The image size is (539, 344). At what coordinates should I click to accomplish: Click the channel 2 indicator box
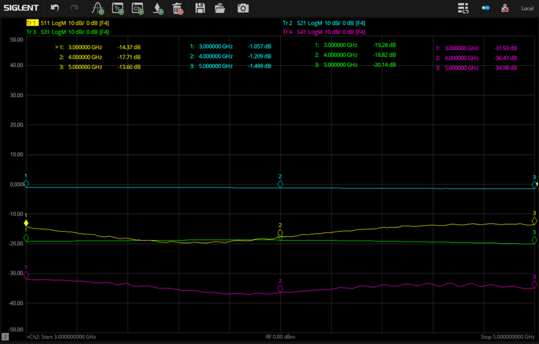(x=5, y=336)
